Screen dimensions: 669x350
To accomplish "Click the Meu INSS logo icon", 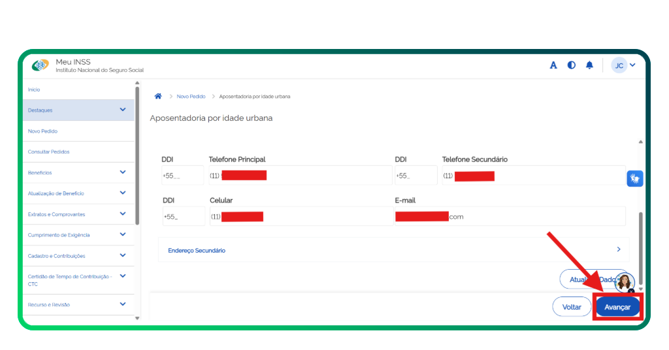I will coord(41,66).
